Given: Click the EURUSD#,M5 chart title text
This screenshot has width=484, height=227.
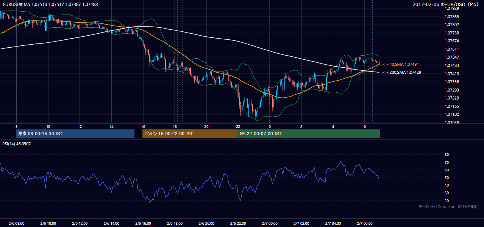Looking at the screenshot, I should (50, 5).
